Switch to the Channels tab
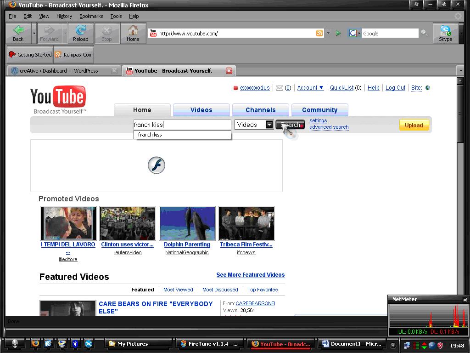This screenshot has width=470, height=353. coord(260,110)
